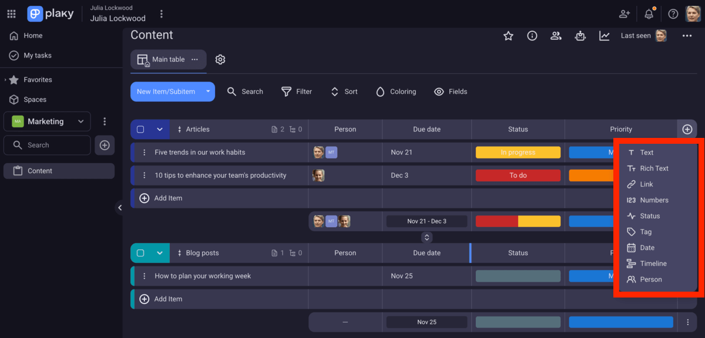Click the yellow In progress status pill

coord(518,152)
